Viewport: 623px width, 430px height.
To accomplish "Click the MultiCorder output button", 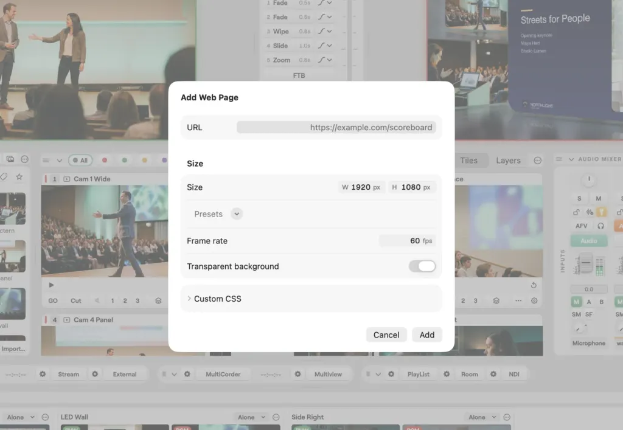I will [x=223, y=374].
